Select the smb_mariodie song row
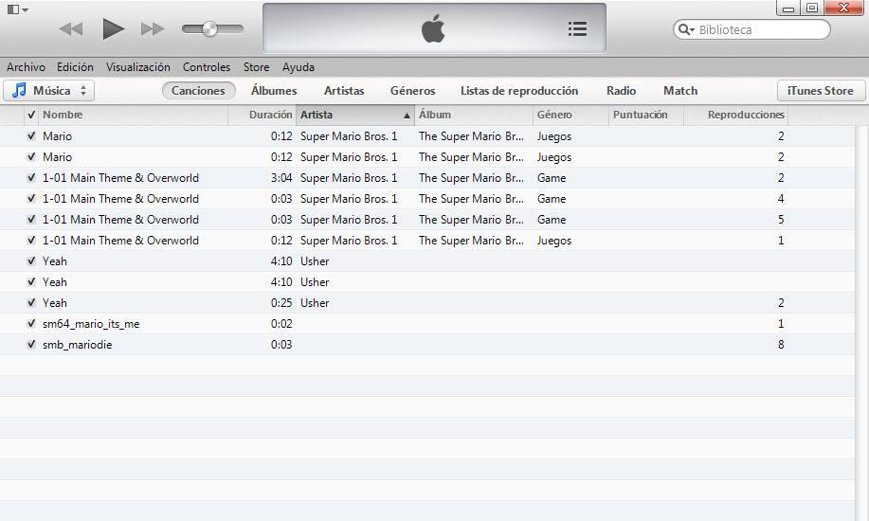 pos(427,344)
